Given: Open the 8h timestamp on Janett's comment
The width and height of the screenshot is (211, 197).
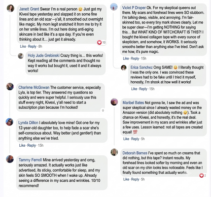Looking at the screenshot, I should tap(40, 46).
